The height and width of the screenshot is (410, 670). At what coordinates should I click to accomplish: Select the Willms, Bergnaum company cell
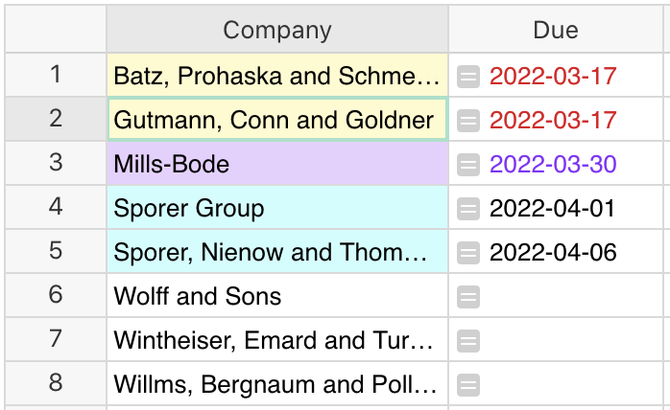coord(277,384)
